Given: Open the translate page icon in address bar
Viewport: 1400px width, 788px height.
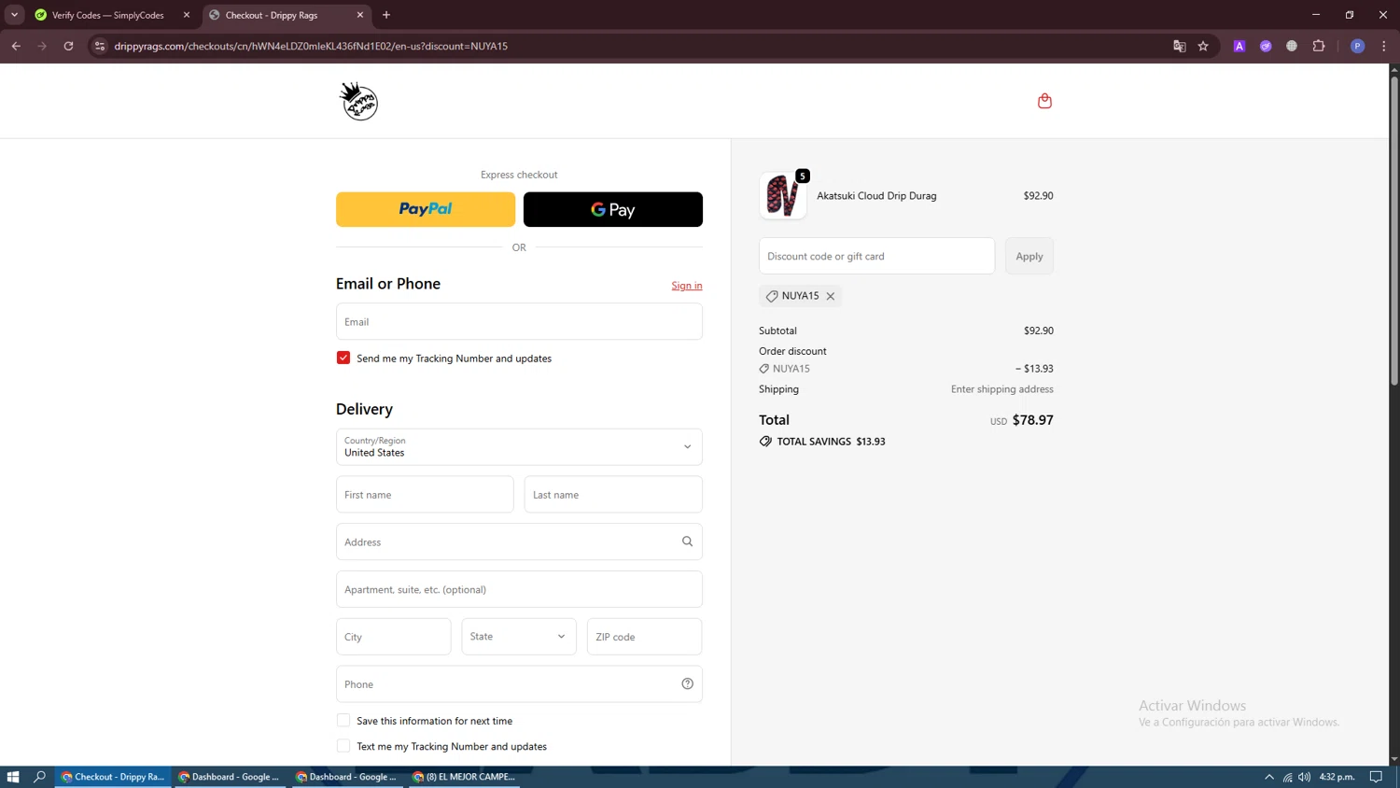Looking at the screenshot, I should 1179,46.
